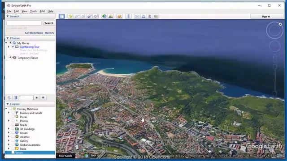Click the Move joystick control

274,47
